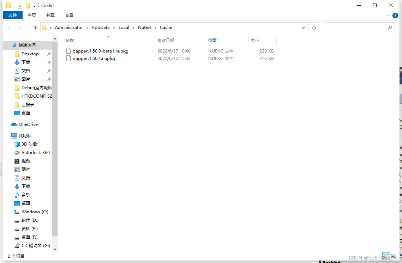This screenshot has width=402, height=263.
Task: Select 此电脑 in navigation pane
Action: point(25,135)
